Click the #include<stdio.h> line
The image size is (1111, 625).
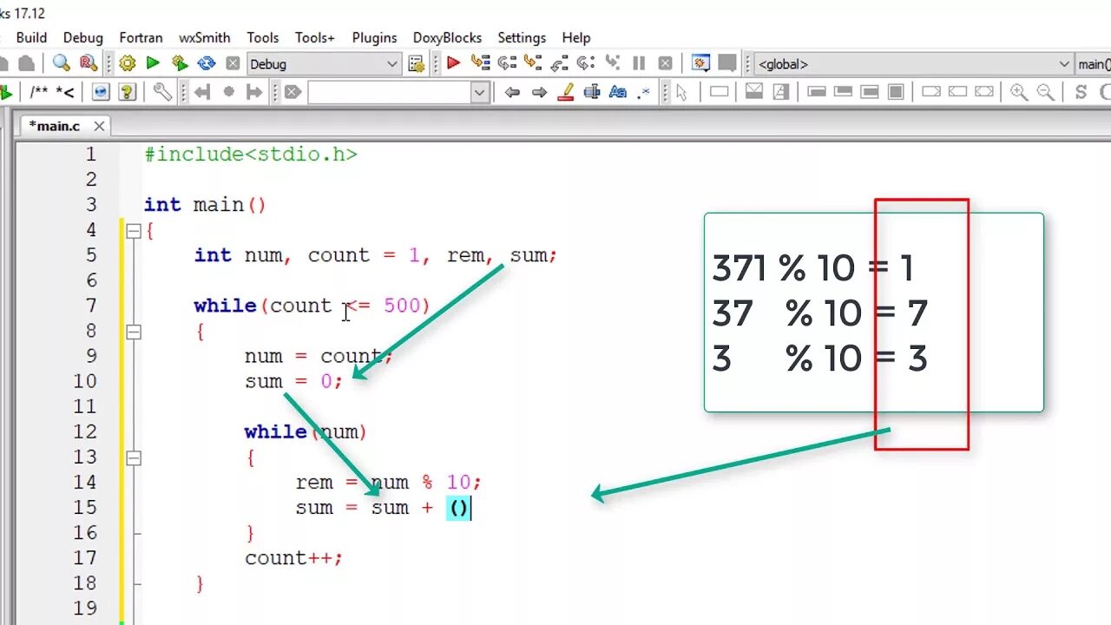(x=251, y=155)
